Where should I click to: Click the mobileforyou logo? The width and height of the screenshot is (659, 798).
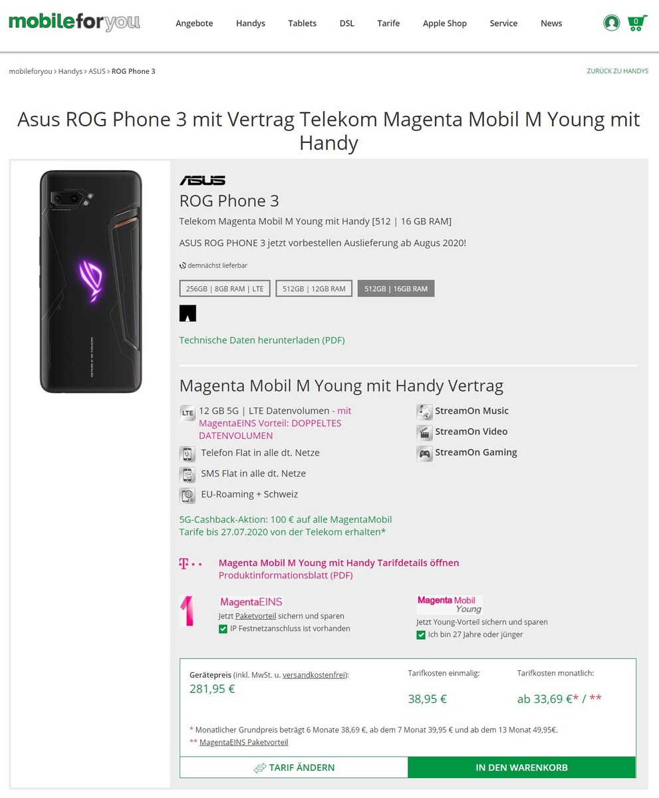(x=74, y=22)
